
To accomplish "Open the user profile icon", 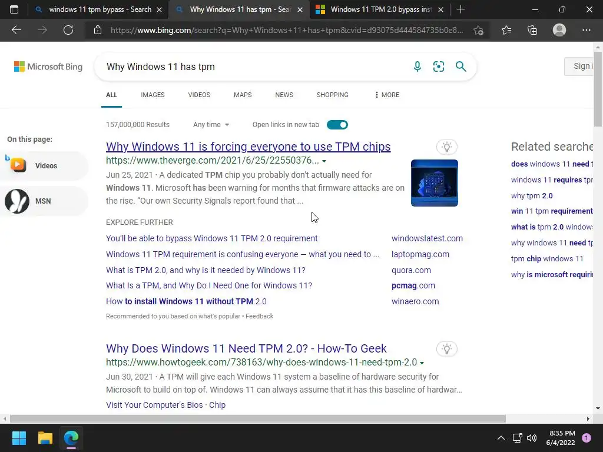I will (559, 30).
